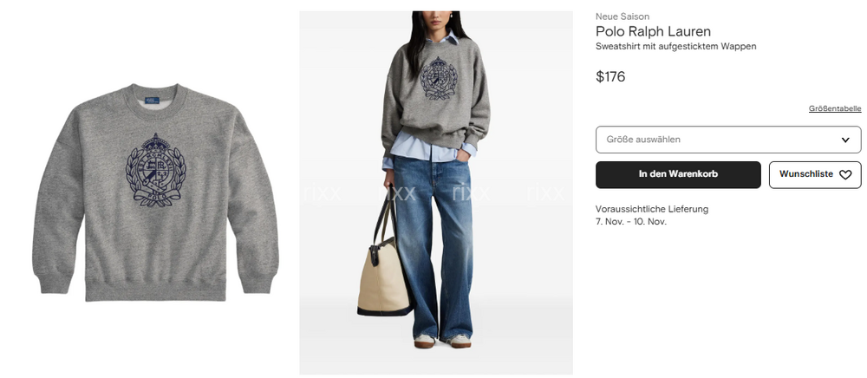Click the model's sneakers in the photo

click(x=443, y=341)
